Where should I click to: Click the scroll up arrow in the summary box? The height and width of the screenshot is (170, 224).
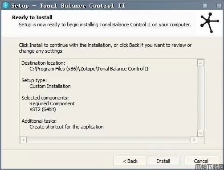coord(200,63)
